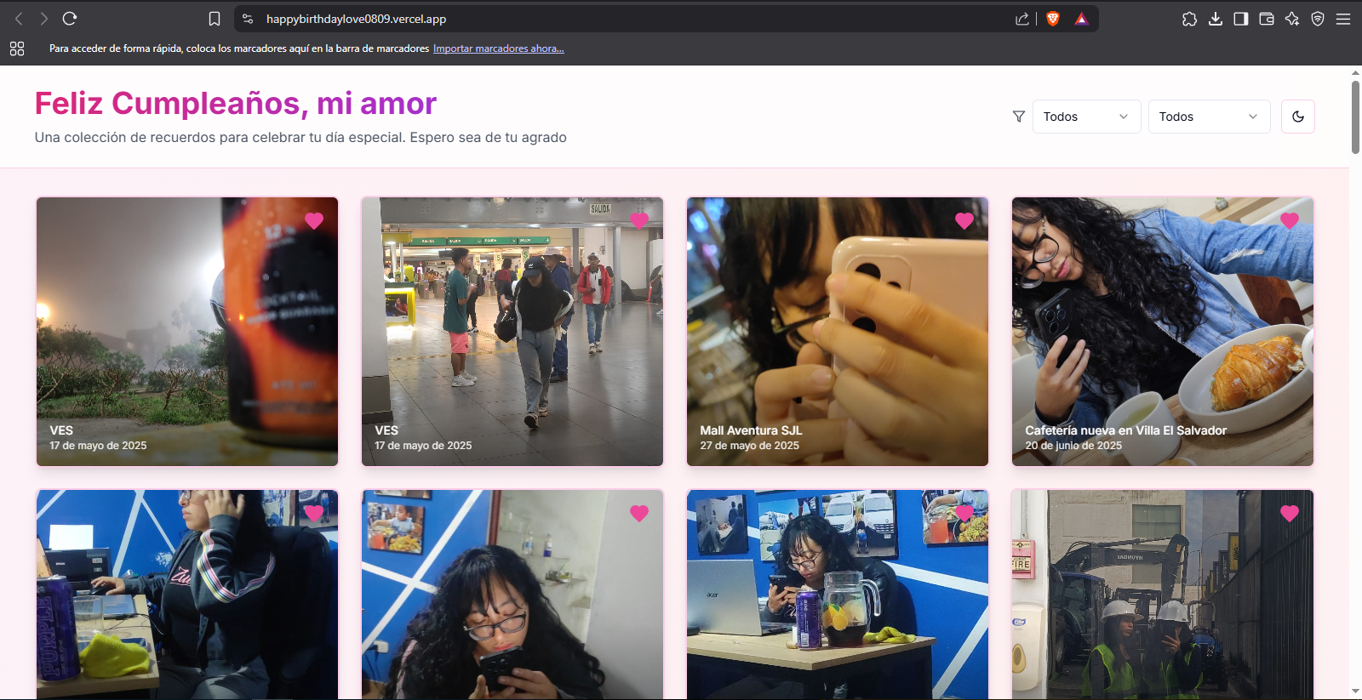The image size is (1362, 700).
Task: Open the close-up photo of woman with glasses
Action: tap(512, 595)
